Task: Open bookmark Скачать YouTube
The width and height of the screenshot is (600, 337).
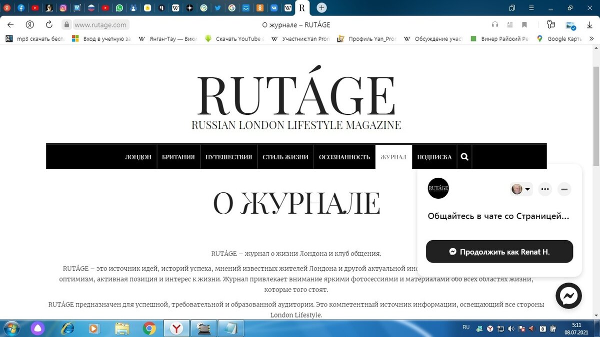Action: pos(234,38)
